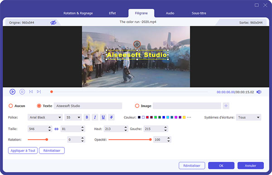Image resolution: width=272 pixels, height=175 pixels.
Task: Click the watermark rotate handle icon
Action: tap(137, 44)
